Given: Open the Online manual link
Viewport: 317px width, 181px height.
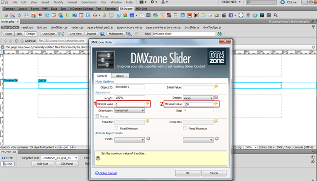Looking at the screenshot, I should (108, 173).
